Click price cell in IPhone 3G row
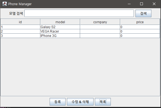The height and width of the screenshot is (108, 161). pyautogui.click(x=140, y=36)
